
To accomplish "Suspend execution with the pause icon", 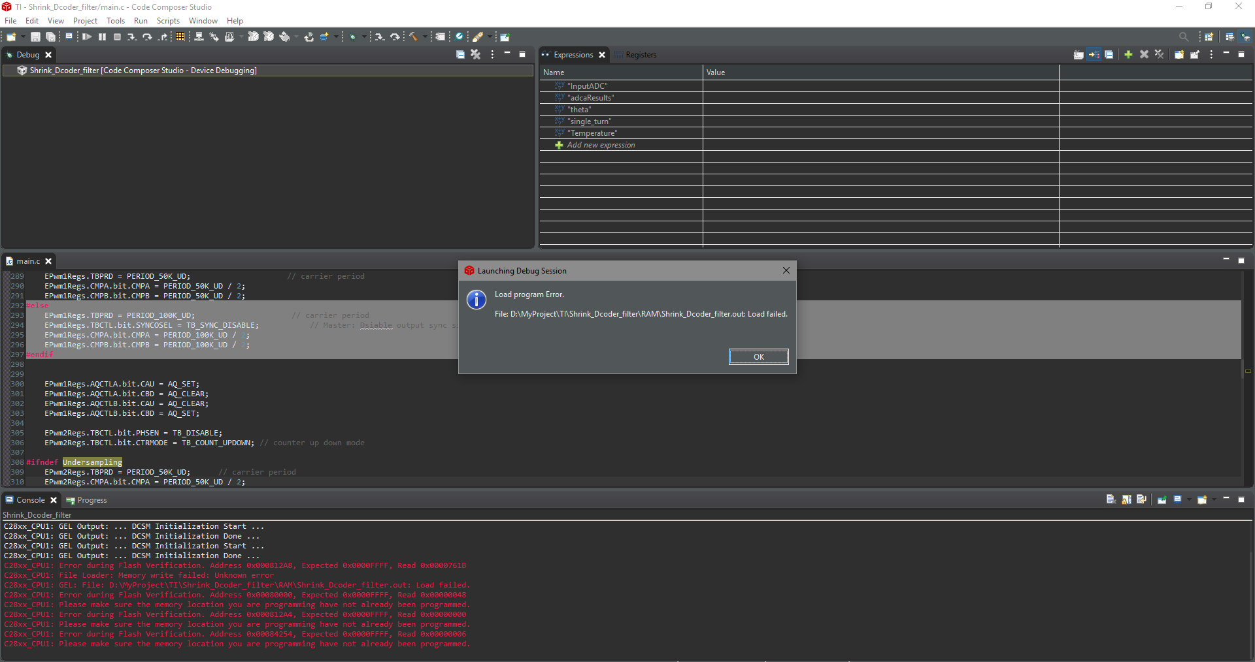I will [103, 37].
